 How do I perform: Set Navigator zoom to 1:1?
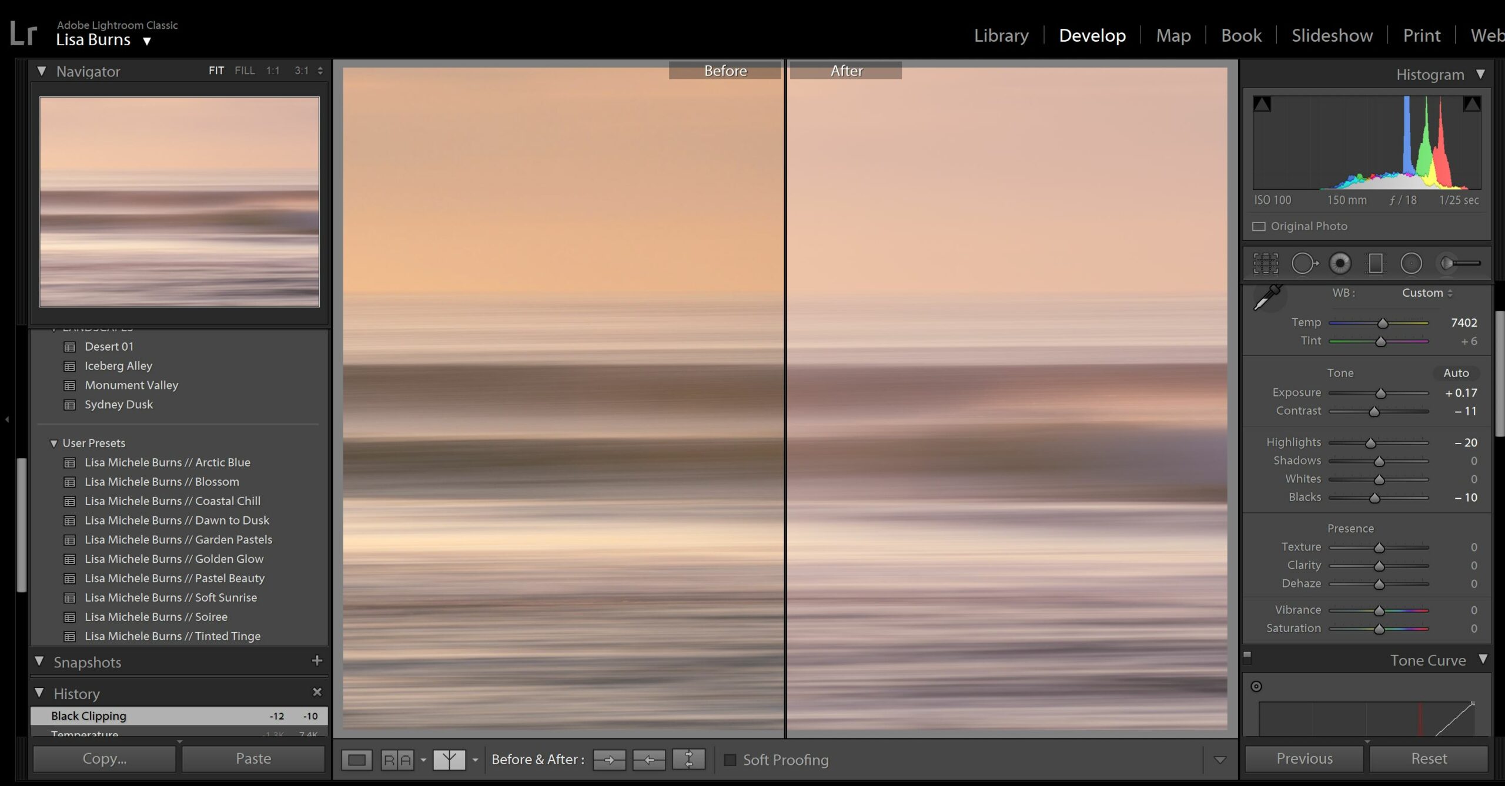[x=273, y=71]
